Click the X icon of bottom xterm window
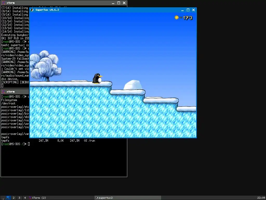 3,92
